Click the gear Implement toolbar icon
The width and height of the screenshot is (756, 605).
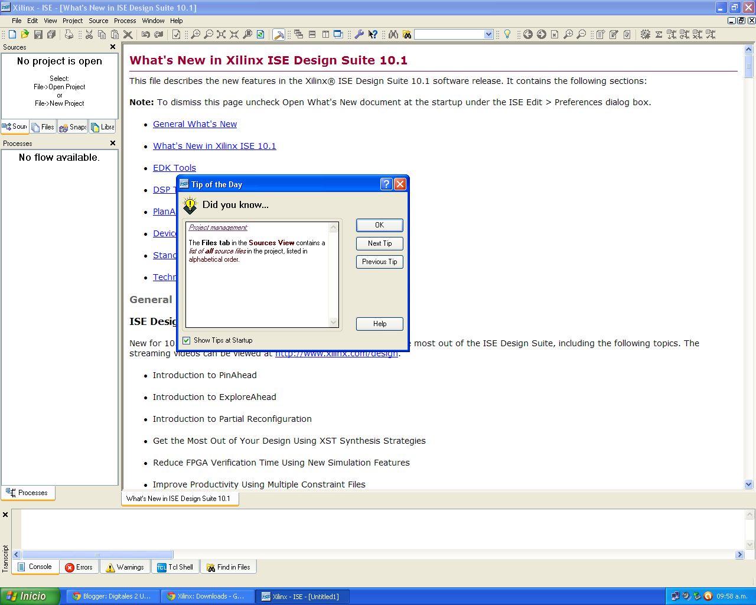646,34
